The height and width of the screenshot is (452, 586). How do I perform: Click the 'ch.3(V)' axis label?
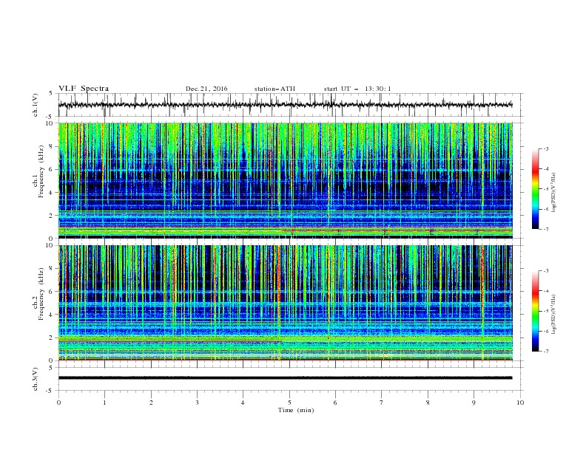(x=36, y=379)
